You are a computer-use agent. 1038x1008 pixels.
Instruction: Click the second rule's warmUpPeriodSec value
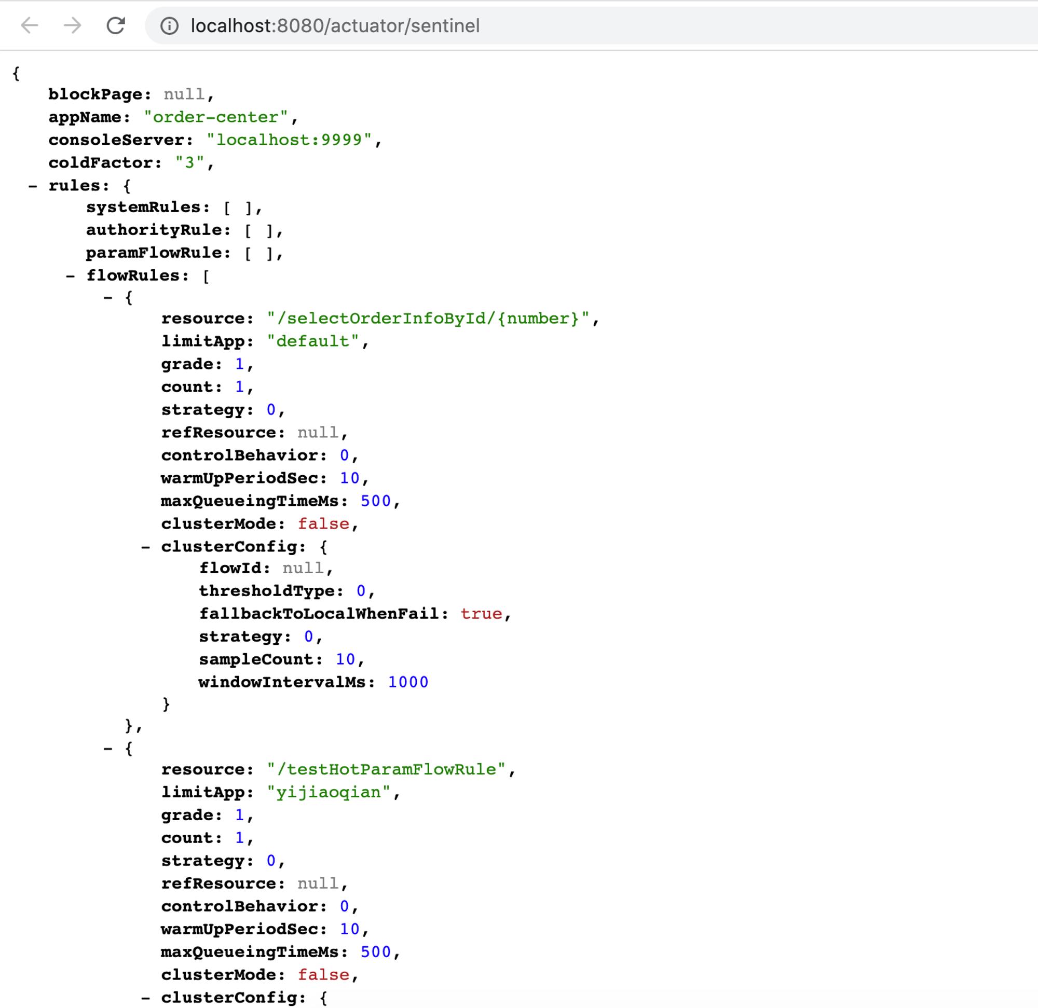[x=349, y=929]
